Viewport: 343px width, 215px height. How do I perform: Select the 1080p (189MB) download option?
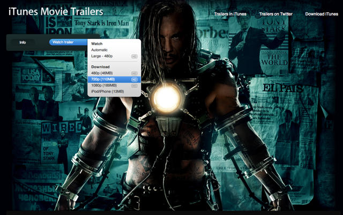pyautogui.click(x=114, y=86)
